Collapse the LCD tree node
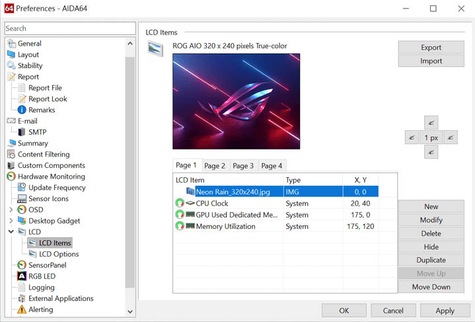The width and height of the screenshot is (475, 322). pyautogui.click(x=11, y=232)
